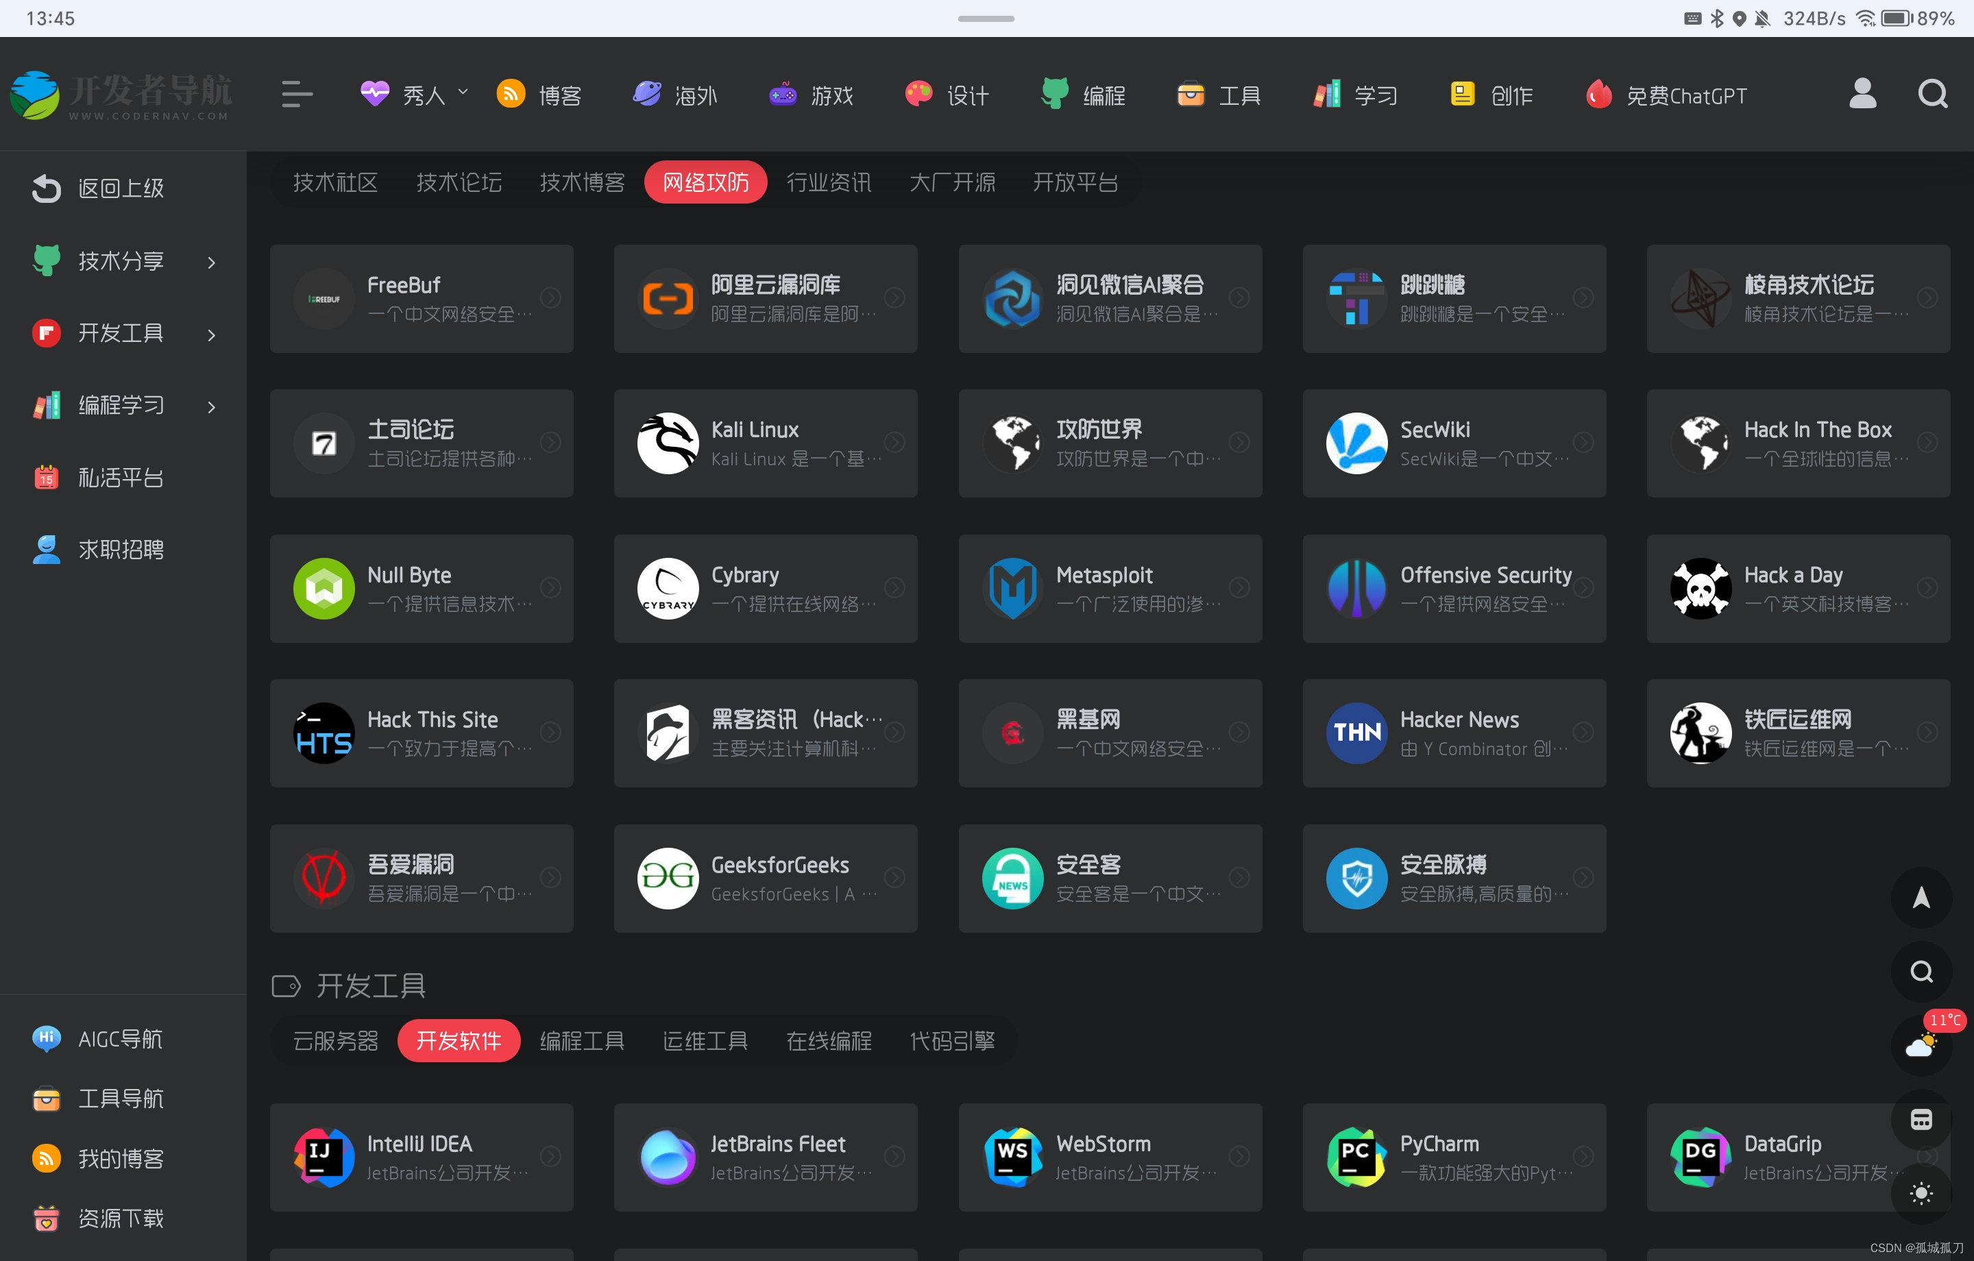Viewport: 1974px width, 1261px height.
Task: Click the Hack This Site HTS icon
Action: (x=324, y=733)
